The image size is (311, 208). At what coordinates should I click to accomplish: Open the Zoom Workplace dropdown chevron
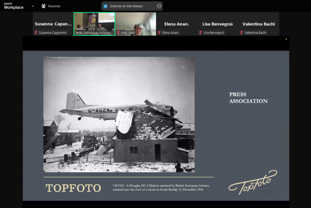(x=33, y=6)
